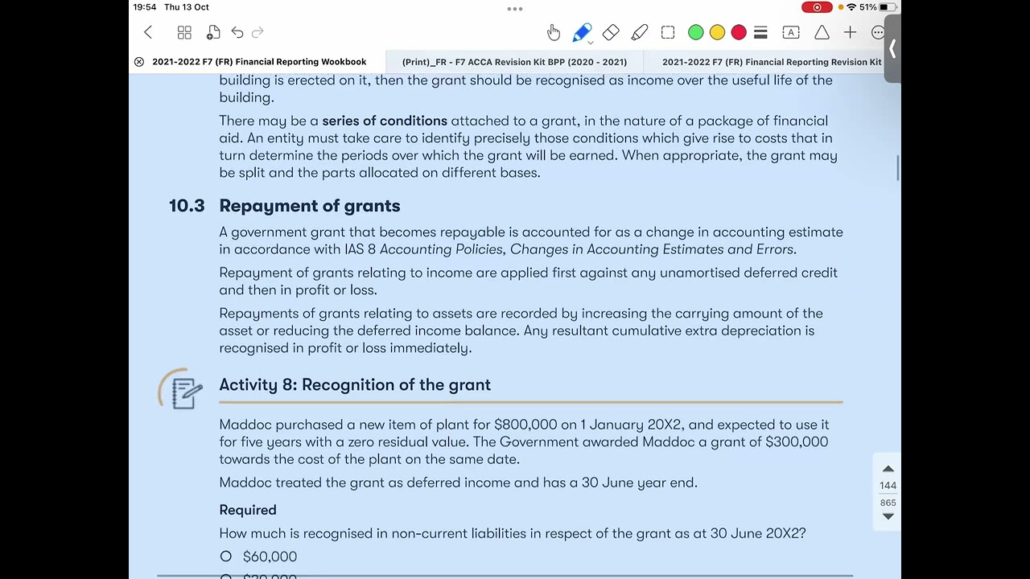
Task: Go back with the left chevron
Action: tap(148, 32)
